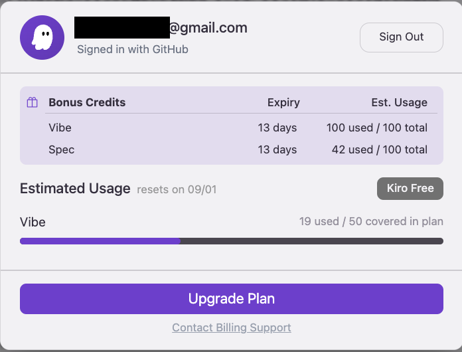462x352 pixels.
Task: Click the Signed in with GitHub text
Action: [x=132, y=49]
